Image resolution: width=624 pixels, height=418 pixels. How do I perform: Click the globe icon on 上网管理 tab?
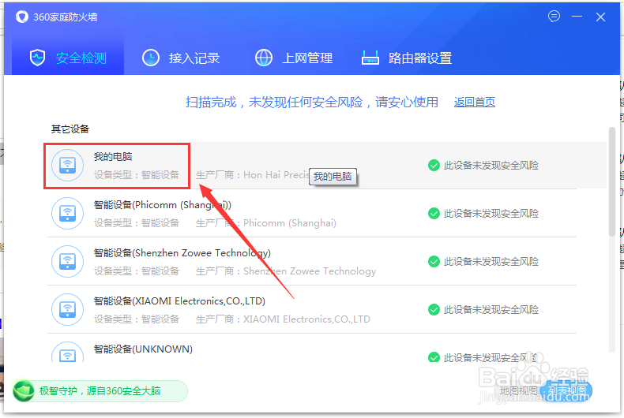pos(264,58)
